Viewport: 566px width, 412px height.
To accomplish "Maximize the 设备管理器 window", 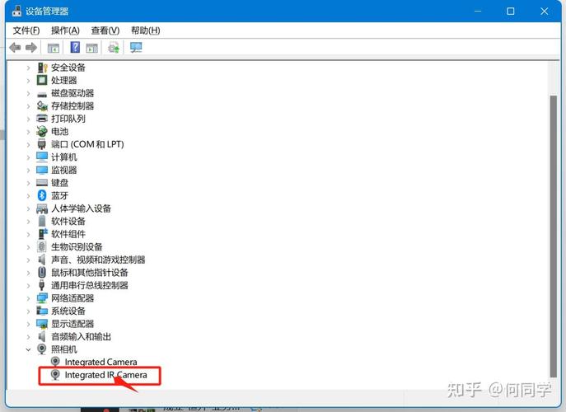I will 511,12.
